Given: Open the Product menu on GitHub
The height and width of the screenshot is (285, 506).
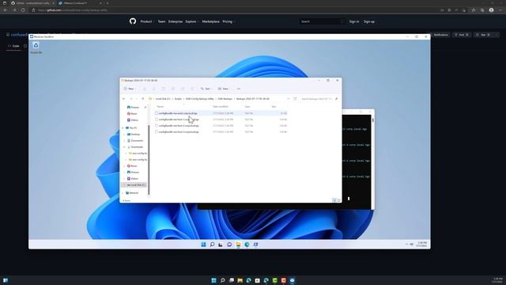Looking at the screenshot, I should [x=147, y=21].
